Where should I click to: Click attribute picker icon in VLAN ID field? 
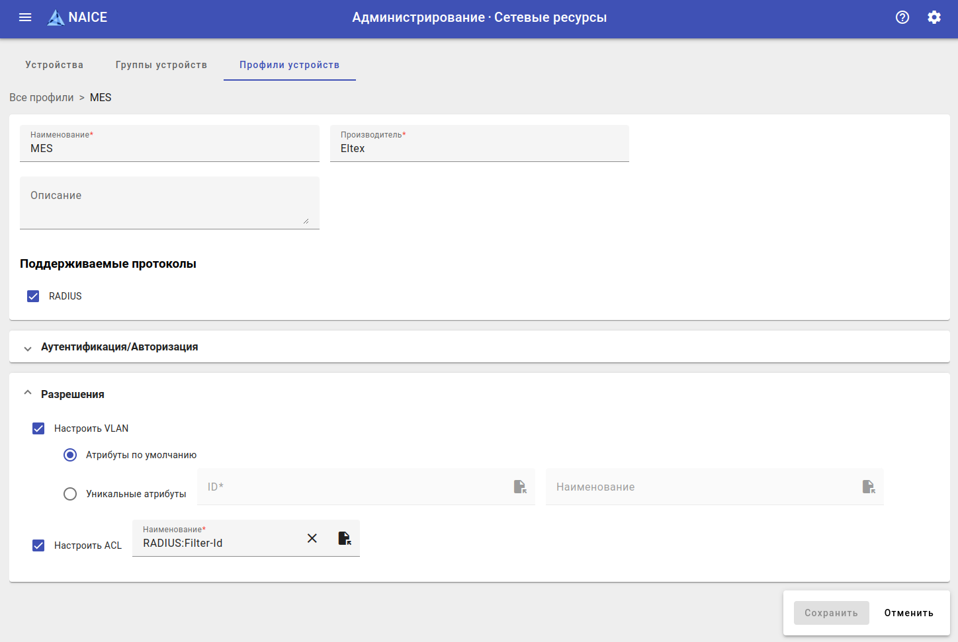520,487
